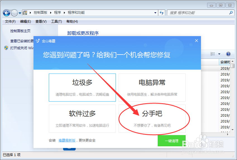Open the blue help question mark icon

228,54
